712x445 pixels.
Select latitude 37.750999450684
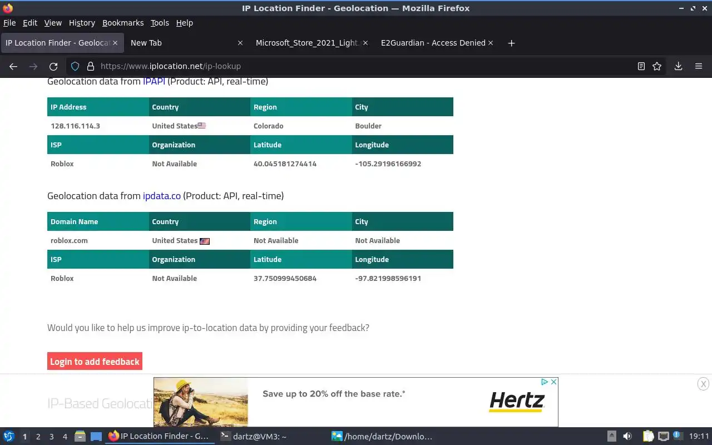coord(285,278)
